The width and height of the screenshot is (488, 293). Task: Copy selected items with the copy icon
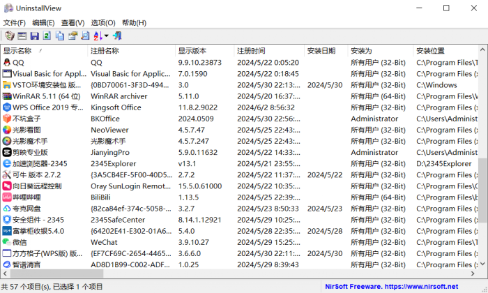pyautogui.click(x=60, y=36)
